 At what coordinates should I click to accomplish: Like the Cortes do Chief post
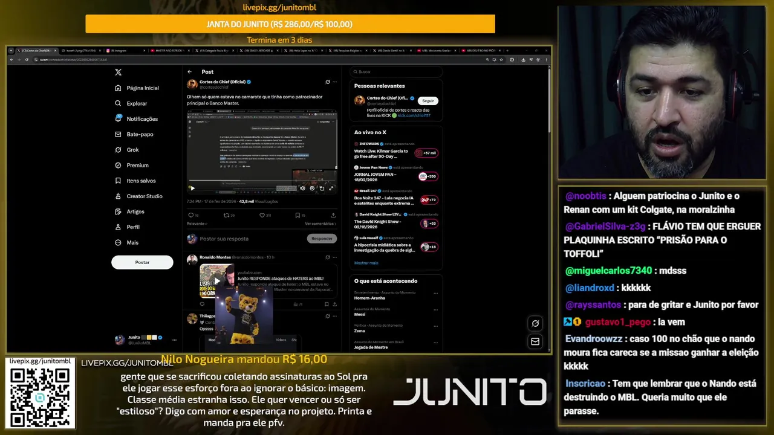(262, 215)
